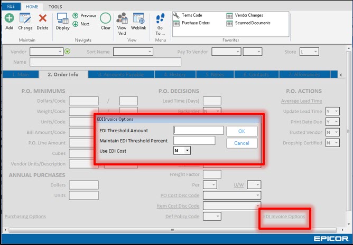353x245 pixels.
Task: Click the Change record icon
Action: [x=25, y=20]
